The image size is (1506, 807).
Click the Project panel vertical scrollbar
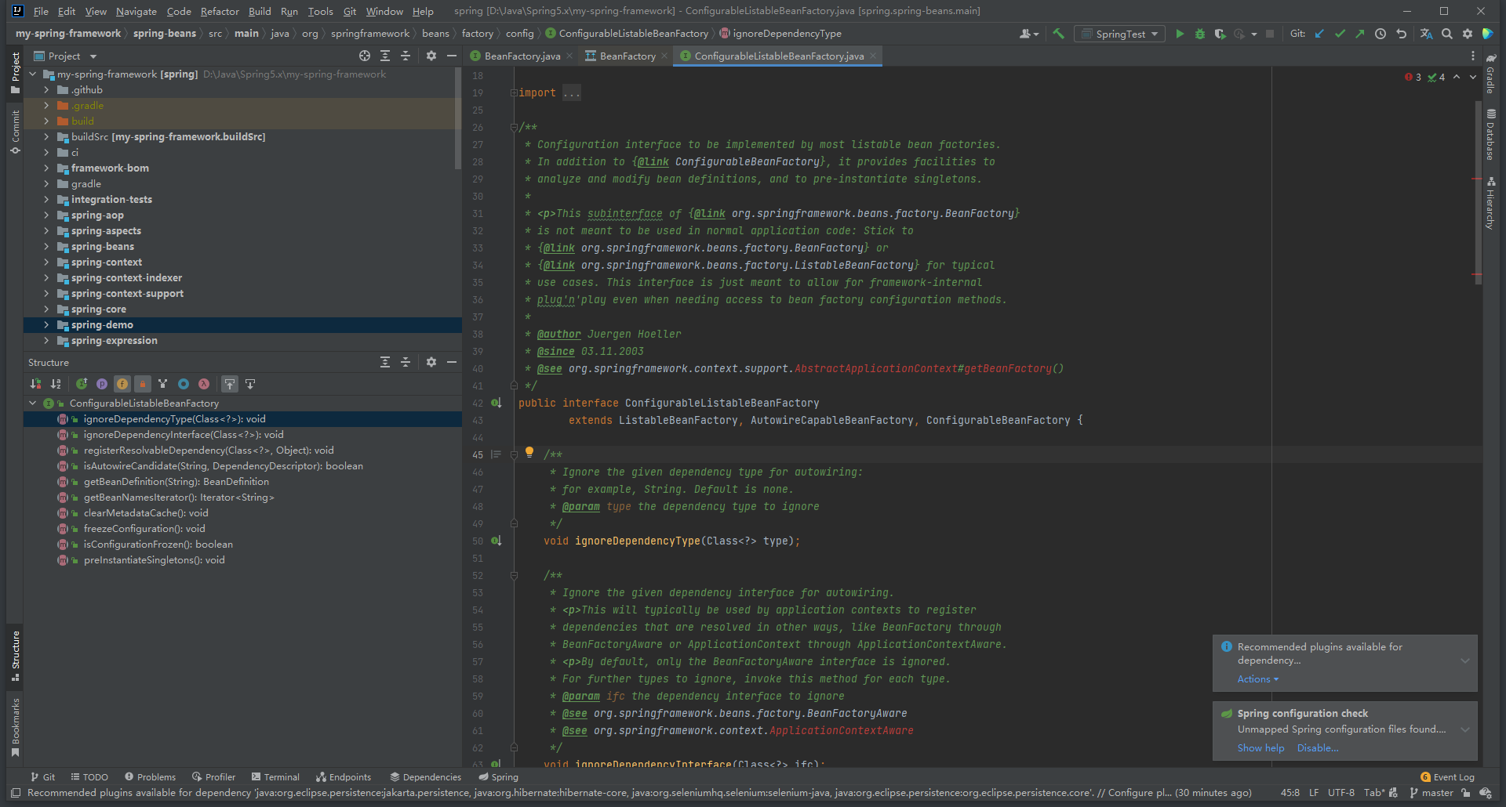(x=458, y=118)
